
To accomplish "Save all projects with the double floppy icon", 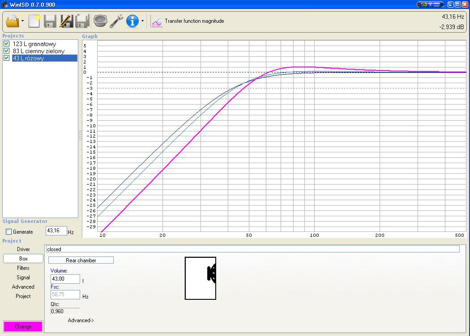I will 82,21.
